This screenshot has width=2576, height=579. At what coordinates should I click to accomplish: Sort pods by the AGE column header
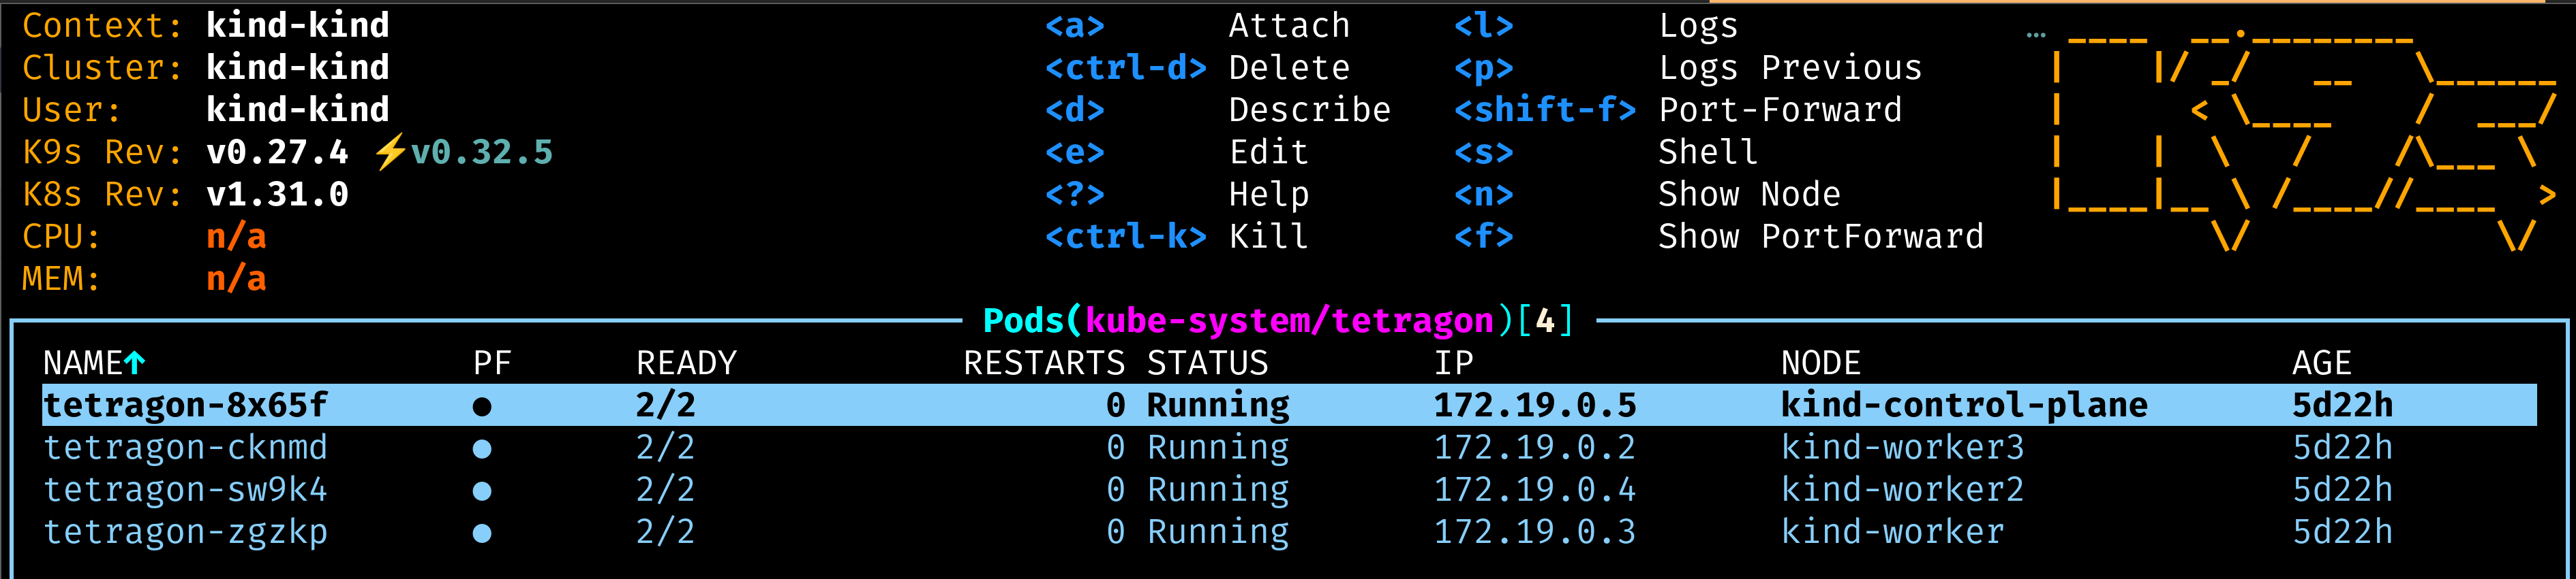tap(2321, 363)
